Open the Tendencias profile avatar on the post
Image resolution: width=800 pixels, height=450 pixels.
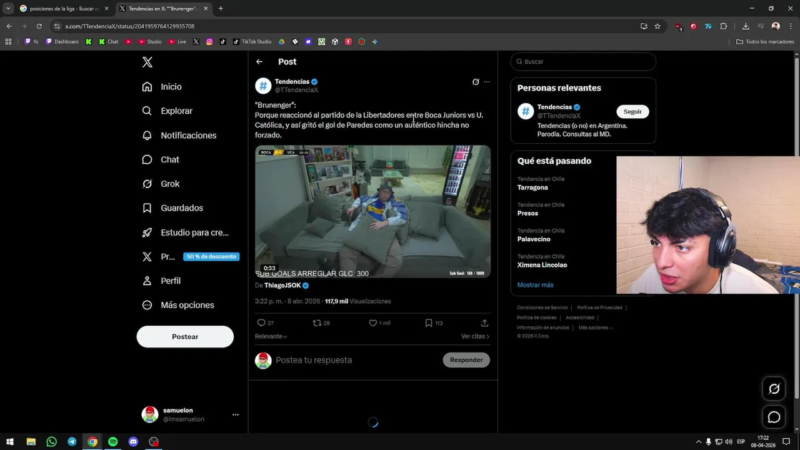[263, 86]
